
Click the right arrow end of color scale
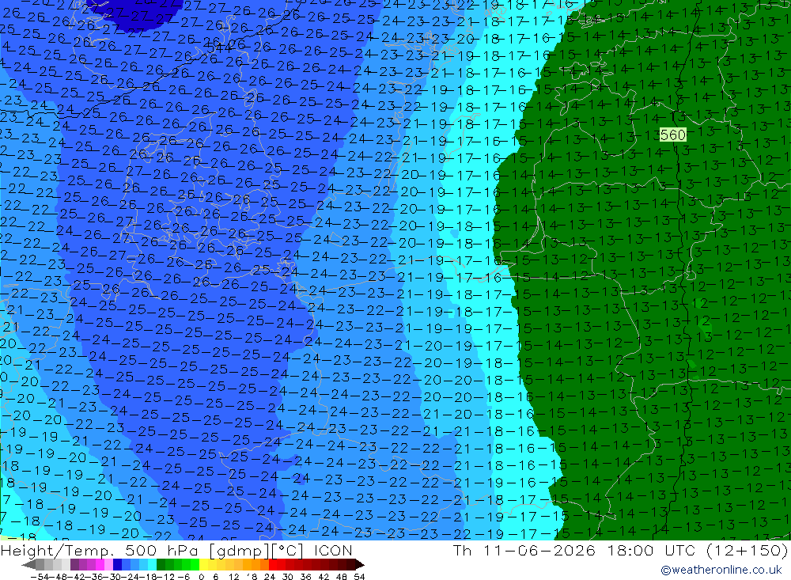(x=360, y=565)
